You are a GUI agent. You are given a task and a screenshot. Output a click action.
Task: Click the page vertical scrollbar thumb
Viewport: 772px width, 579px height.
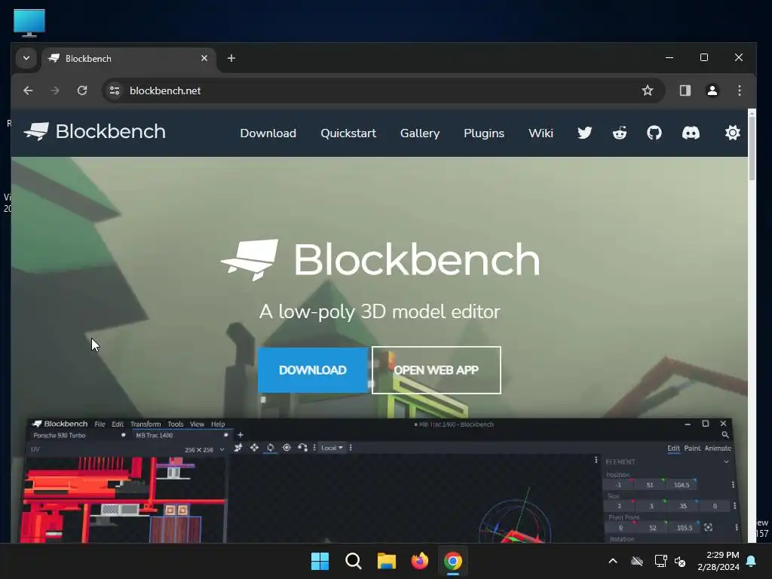[x=752, y=148]
